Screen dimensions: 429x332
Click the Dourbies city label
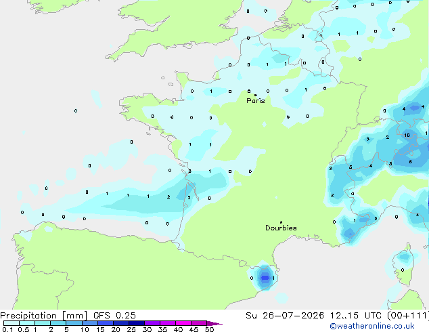[x=281, y=228]
